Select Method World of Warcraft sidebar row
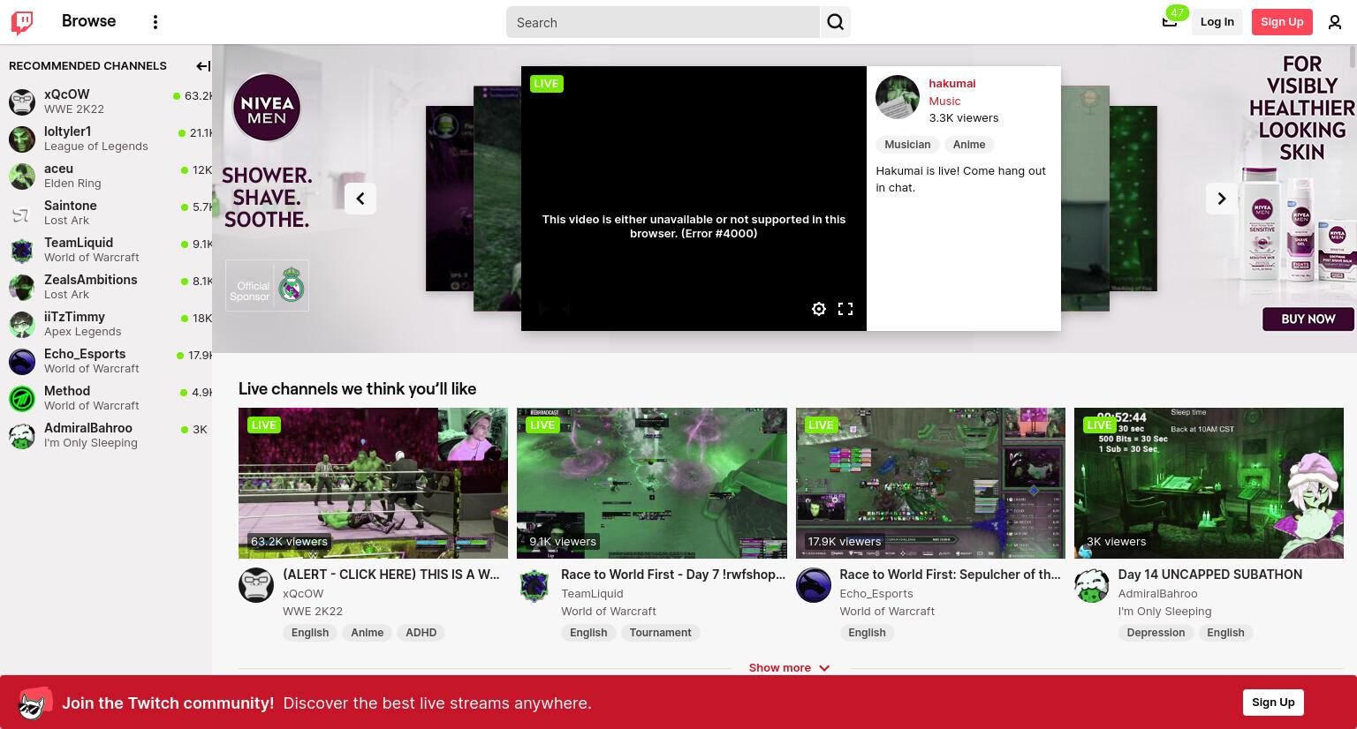 pos(106,399)
